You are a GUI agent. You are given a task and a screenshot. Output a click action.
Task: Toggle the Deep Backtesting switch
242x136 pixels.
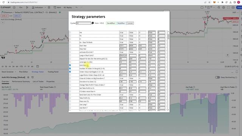coord(217,77)
